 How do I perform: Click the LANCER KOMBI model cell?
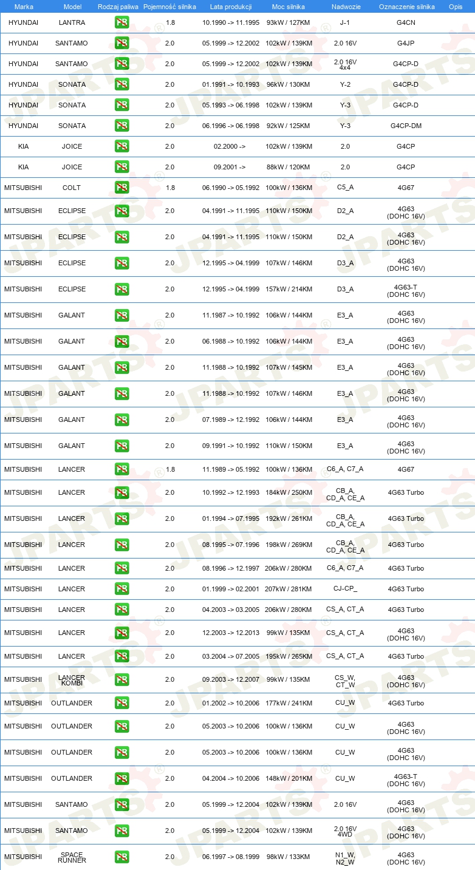click(x=72, y=680)
